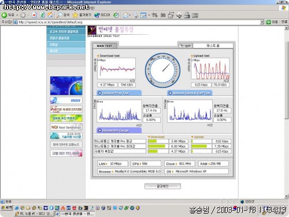Screen dimensions: 289x217
Task: Click Internet Explorer quick launch icon
Action: (x=17, y=208)
